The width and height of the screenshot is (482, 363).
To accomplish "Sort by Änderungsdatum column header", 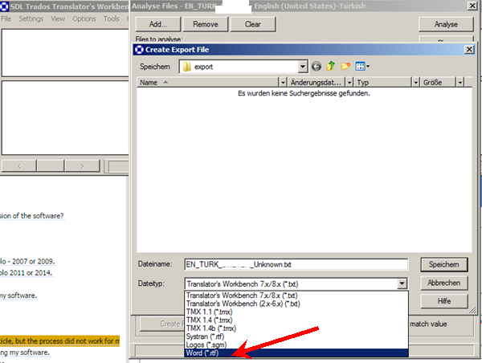I will (x=316, y=83).
